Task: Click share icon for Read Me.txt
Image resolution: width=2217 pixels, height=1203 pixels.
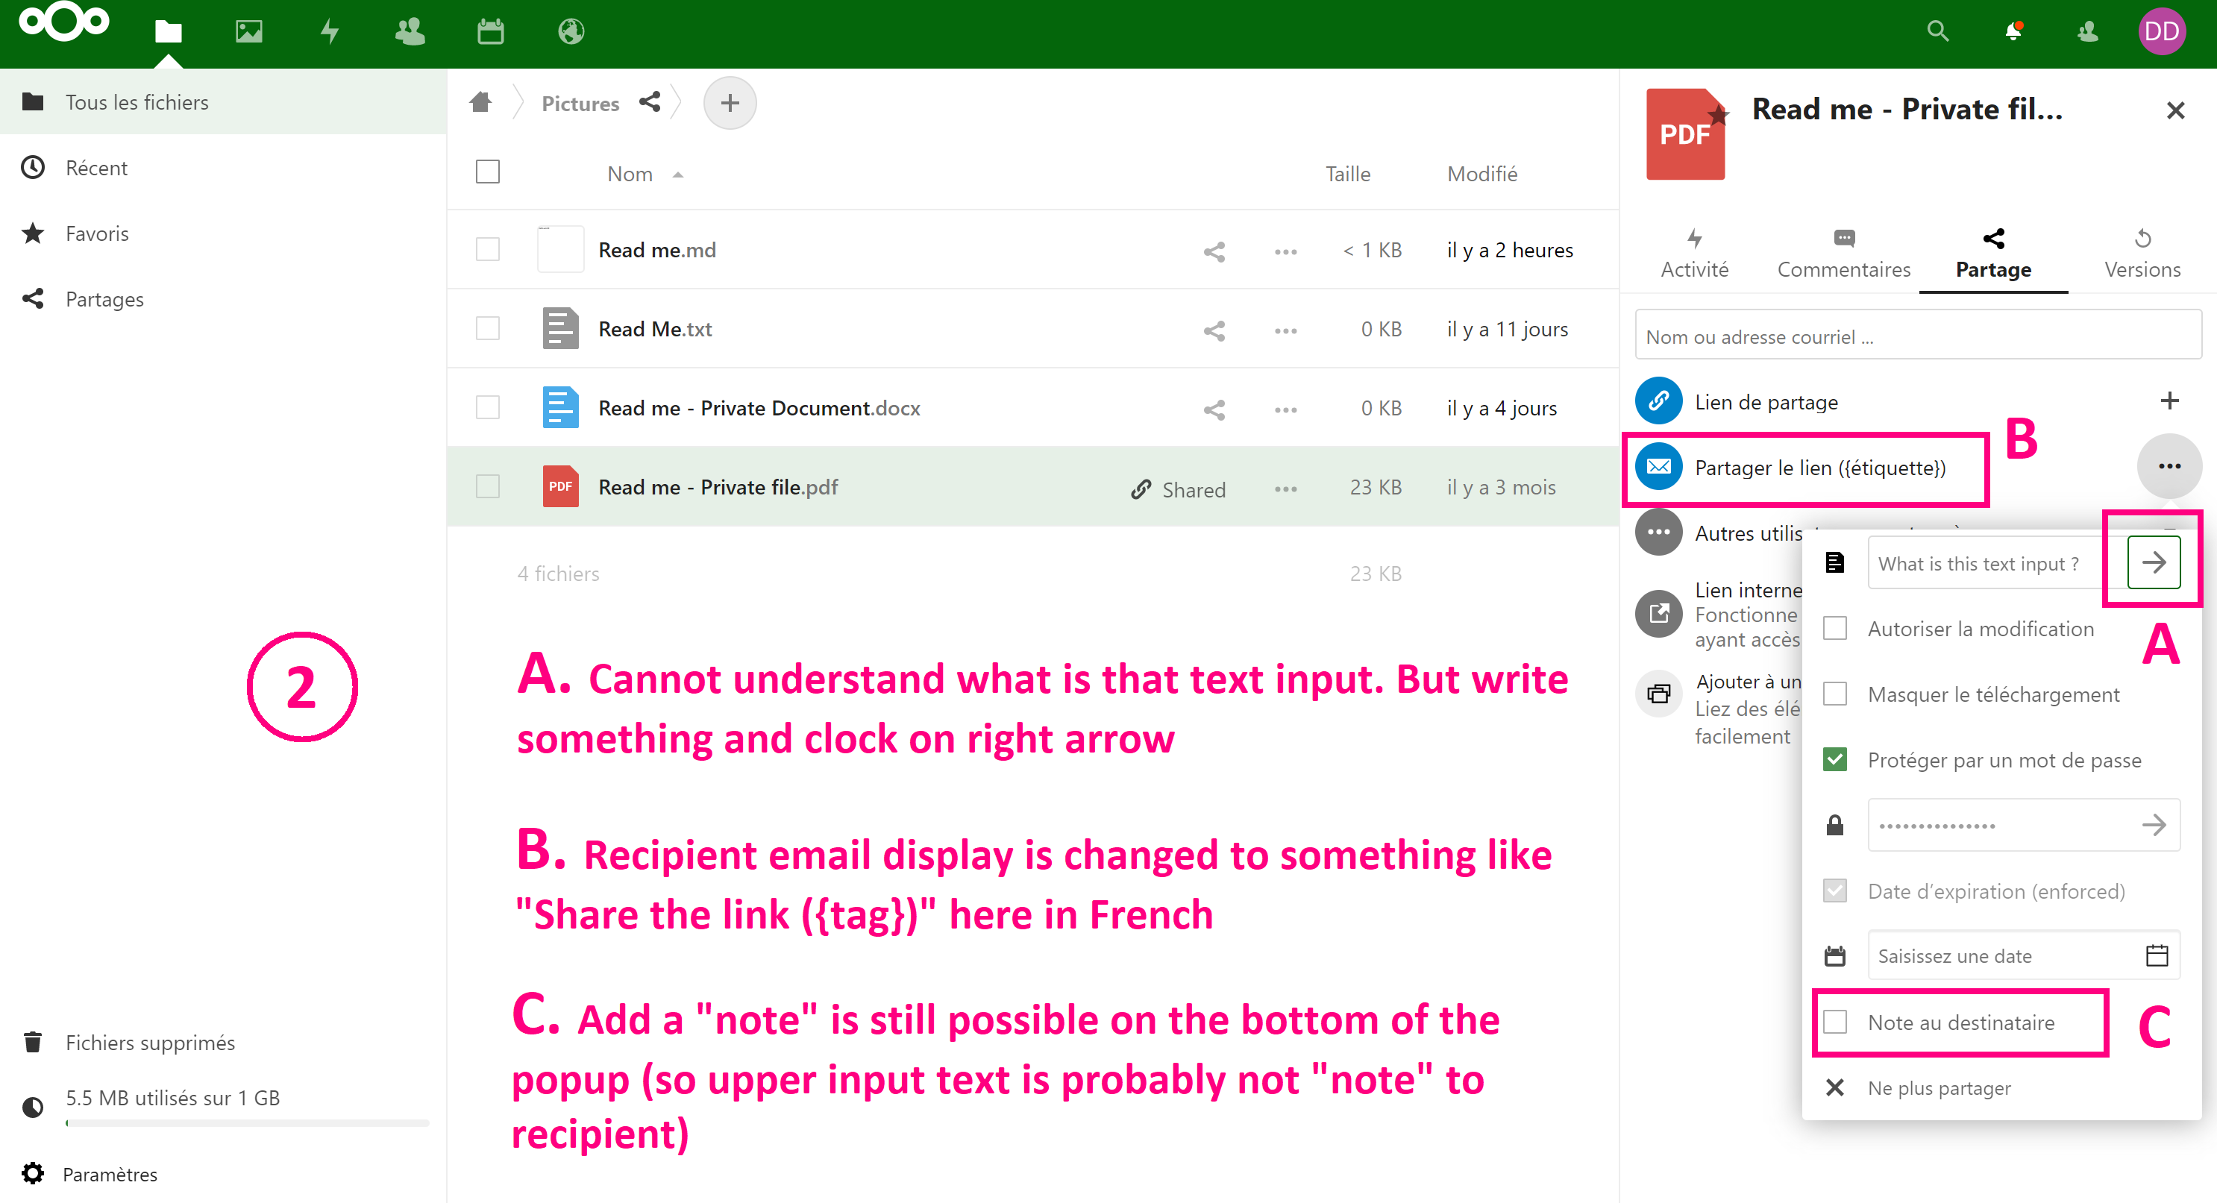Action: pos(1214,330)
